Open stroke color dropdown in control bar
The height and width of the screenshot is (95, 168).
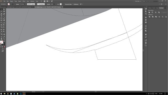(14, 4)
